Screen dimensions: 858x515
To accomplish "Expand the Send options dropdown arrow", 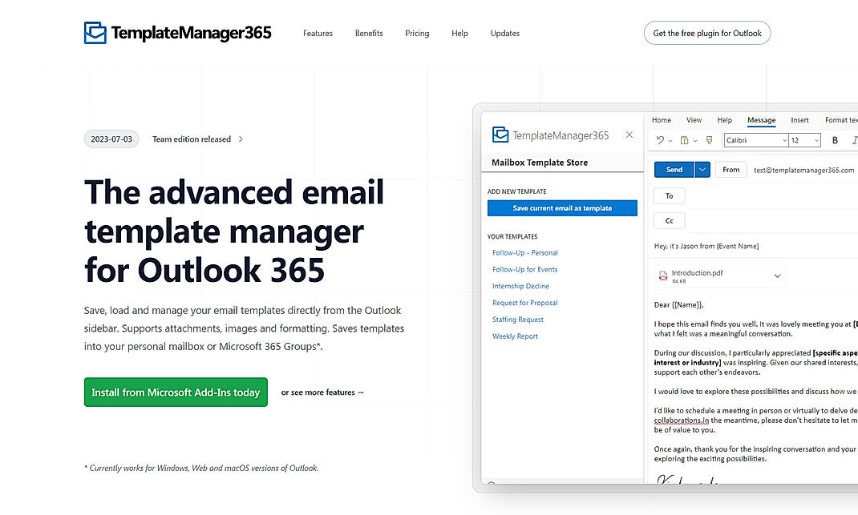I will (x=702, y=170).
